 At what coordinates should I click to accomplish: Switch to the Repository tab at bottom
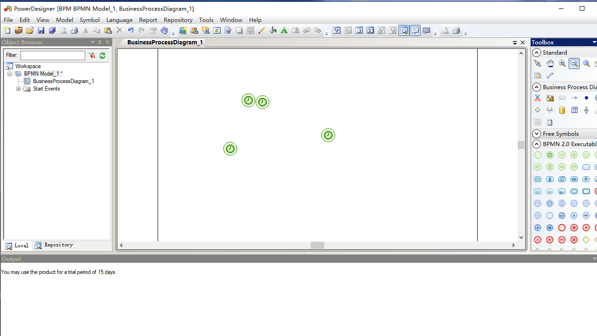click(x=54, y=245)
